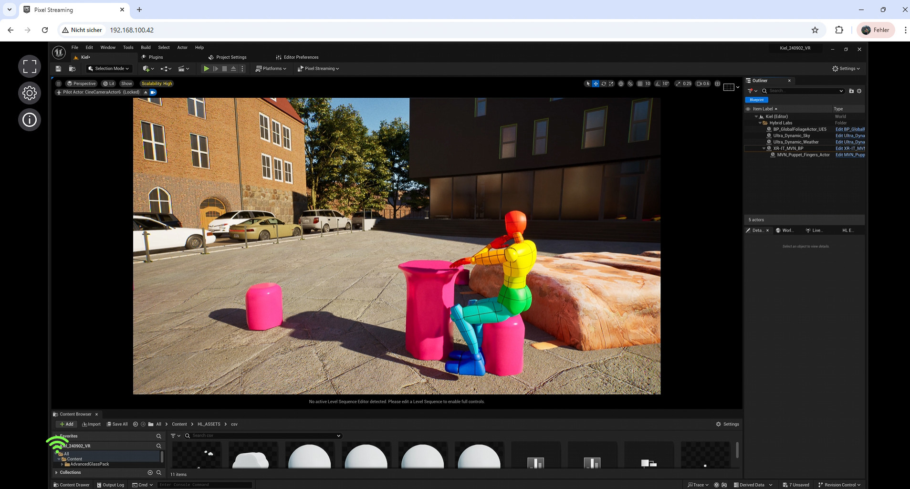The image size is (910, 489).
Task: Click the fullscreen icon in left sidebar
Action: tap(30, 66)
